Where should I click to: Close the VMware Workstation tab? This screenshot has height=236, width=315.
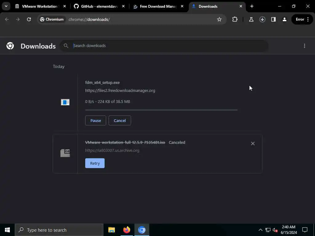65,6
